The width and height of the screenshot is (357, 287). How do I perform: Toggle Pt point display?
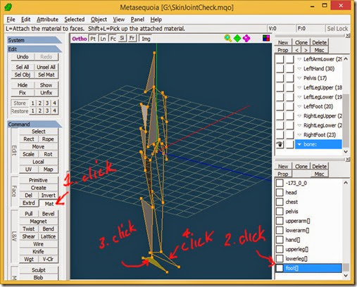[93, 39]
